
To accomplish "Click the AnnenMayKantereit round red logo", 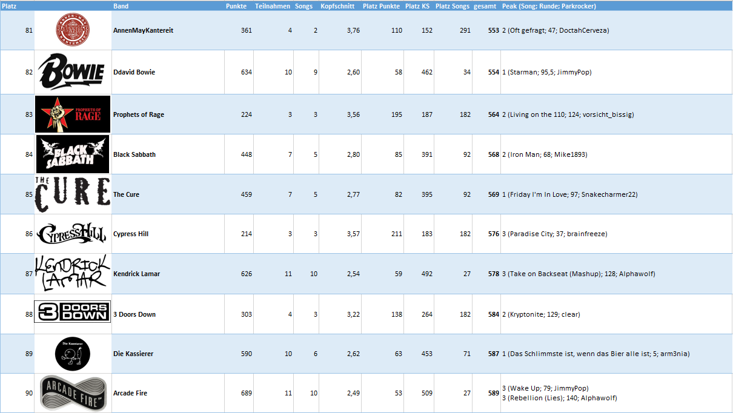I will 73,30.
